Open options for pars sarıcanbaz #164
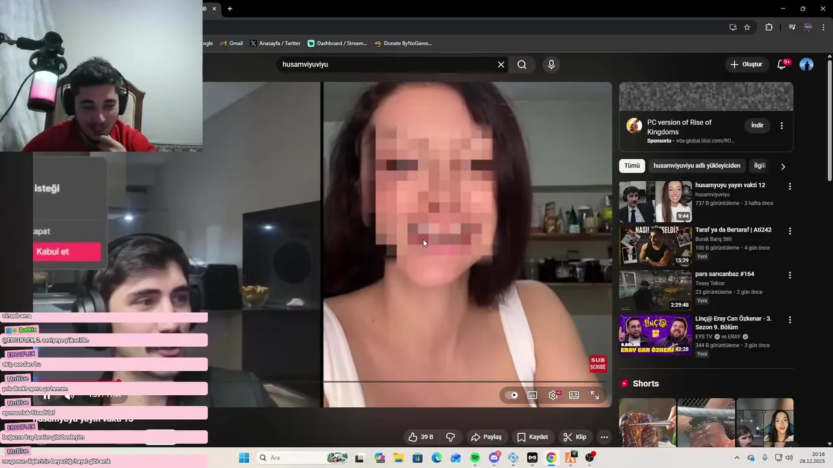833x468 pixels. click(790, 275)
